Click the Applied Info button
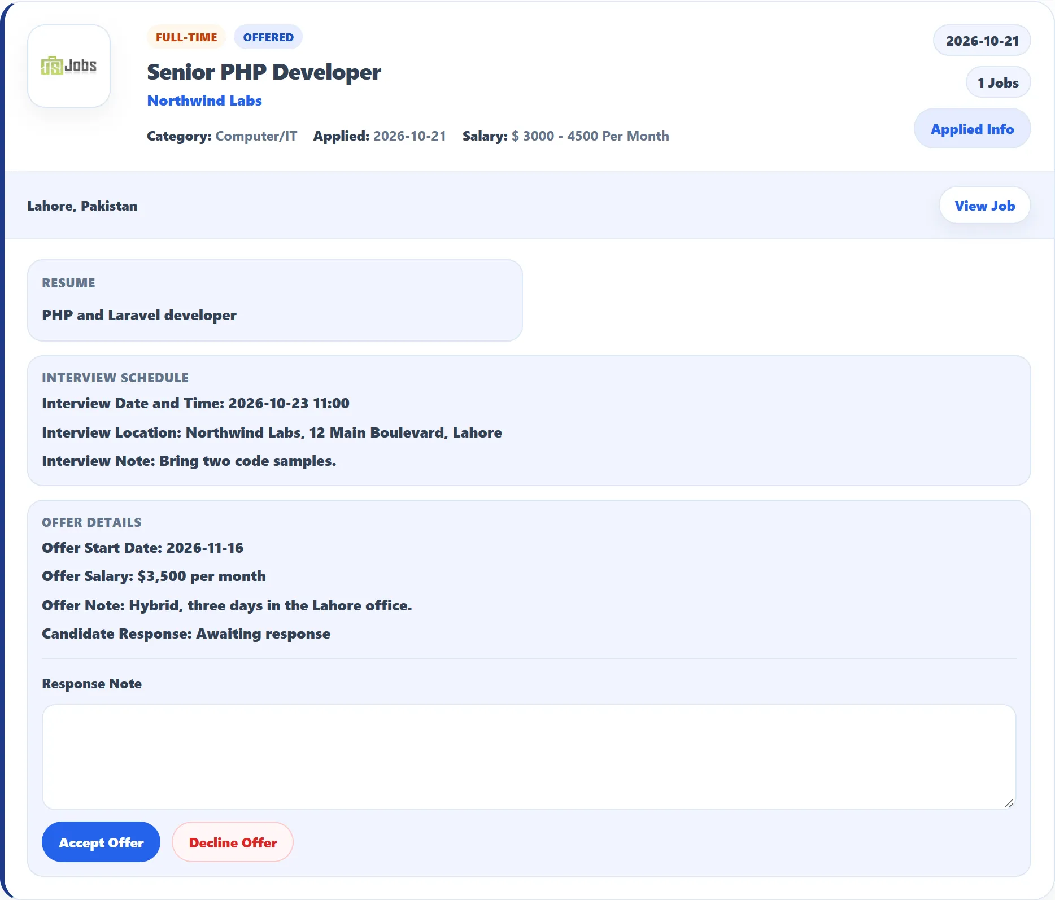The image size is (1055, 900). tap(972, 129)
